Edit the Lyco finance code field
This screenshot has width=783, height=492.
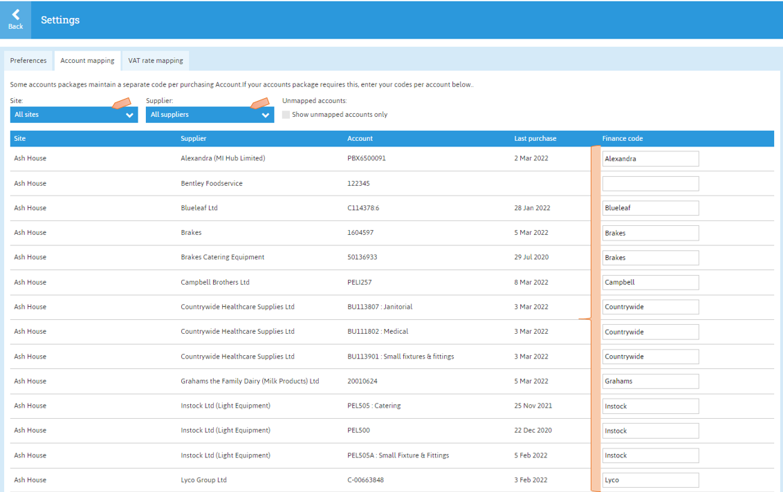pos(650,480)
